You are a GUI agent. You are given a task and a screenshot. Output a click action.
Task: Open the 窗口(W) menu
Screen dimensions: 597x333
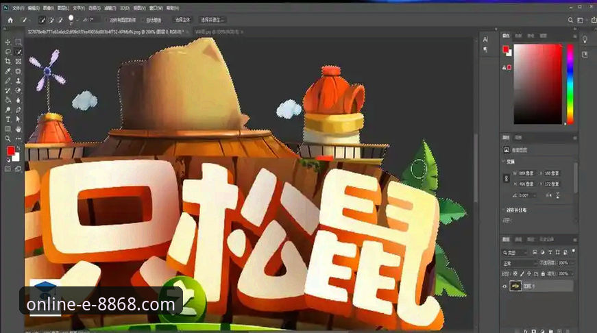coord(156,8)
